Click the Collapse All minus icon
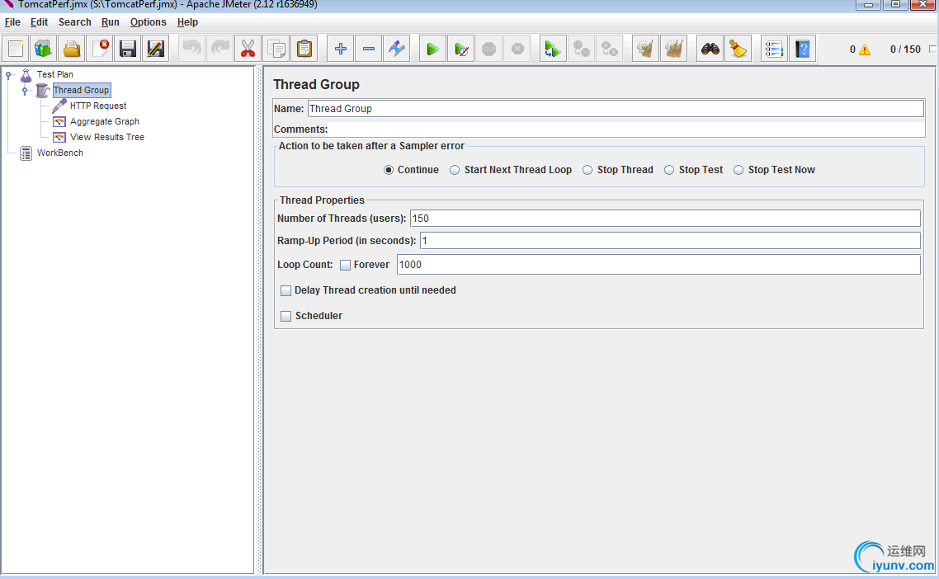The height and width of the screenshot is (579, 939). pos(368,49)
